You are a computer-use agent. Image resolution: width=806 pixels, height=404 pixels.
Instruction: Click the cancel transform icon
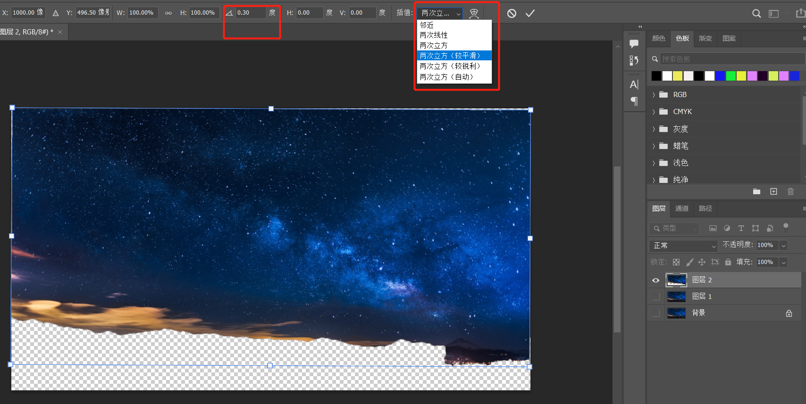tap(512, 13)
